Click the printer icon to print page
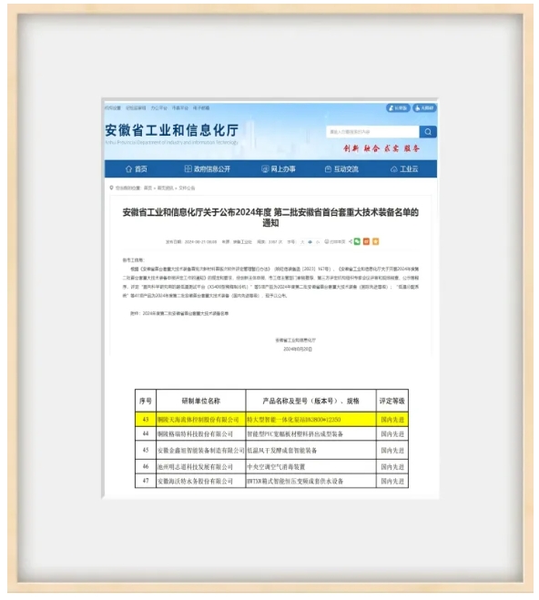 pos(326,242)
